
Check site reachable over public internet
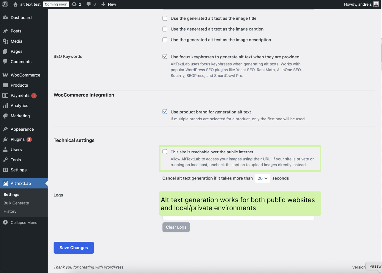tap(165, 152)
